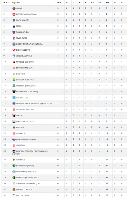Click the River Plate crest icon
Viewport: 130px width, 198px height.
[14, 38]
